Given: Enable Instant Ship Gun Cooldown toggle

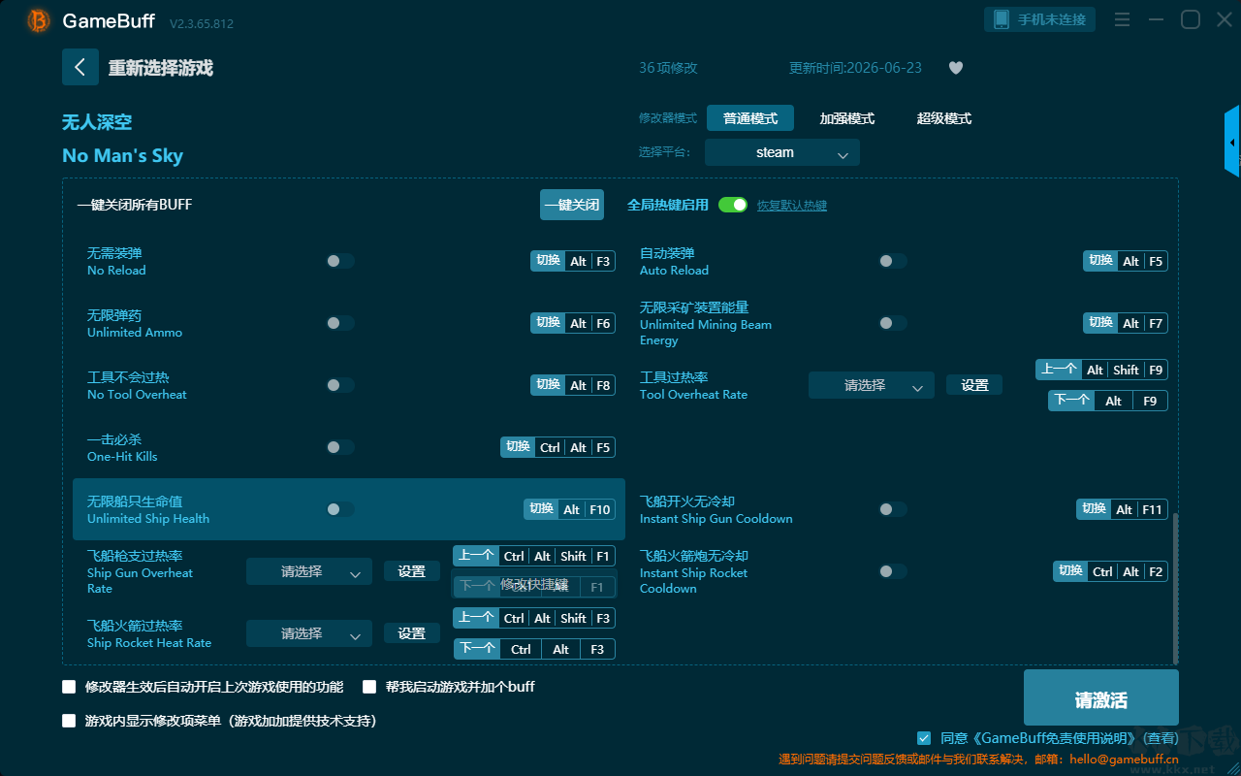Looking at the screenshot, I should click(893, 509).
